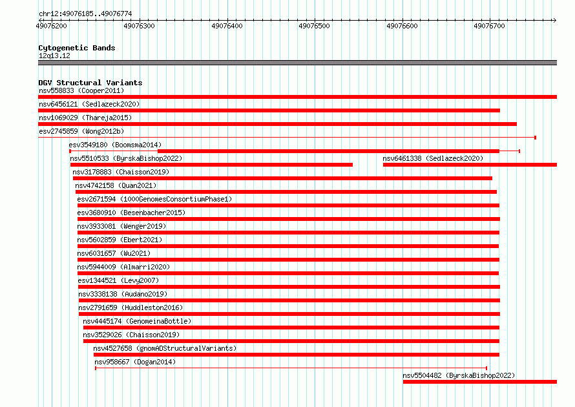Image resolution: width=575 pixels, height=407 pixels.
Task: Click the 49076500 ruler position
Action: pyautogui.click(x=314, y=26)
